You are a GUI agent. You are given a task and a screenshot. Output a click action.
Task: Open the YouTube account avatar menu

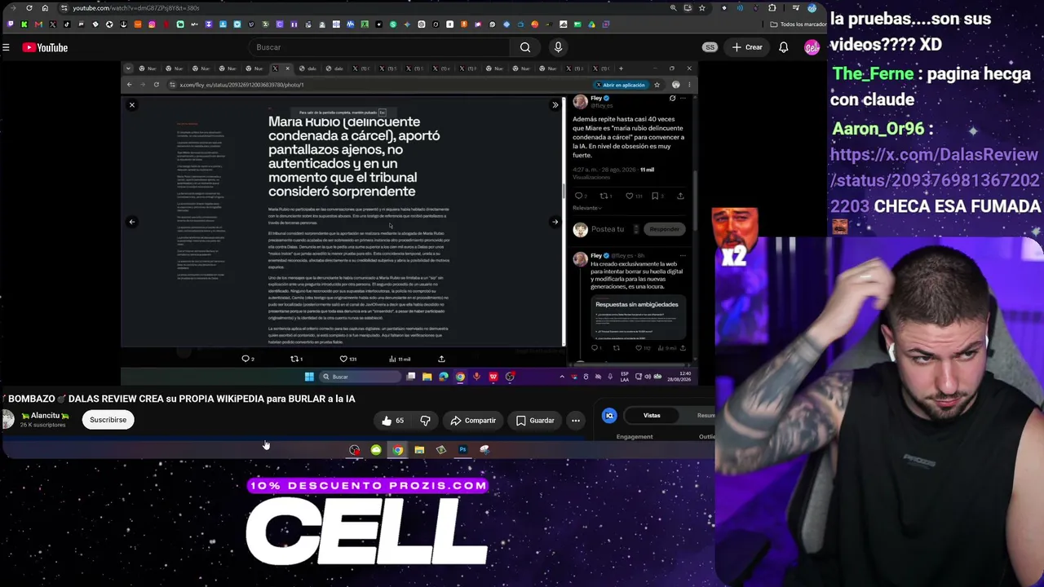click(812, 47)
